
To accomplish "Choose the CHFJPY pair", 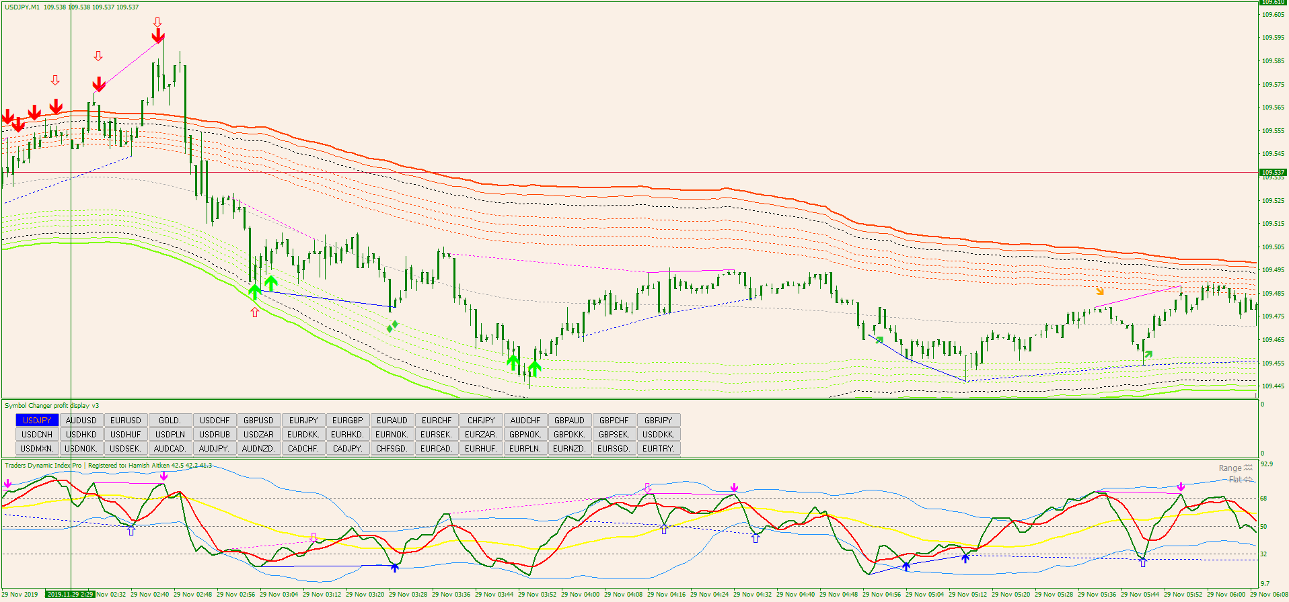I will point(481,420).
